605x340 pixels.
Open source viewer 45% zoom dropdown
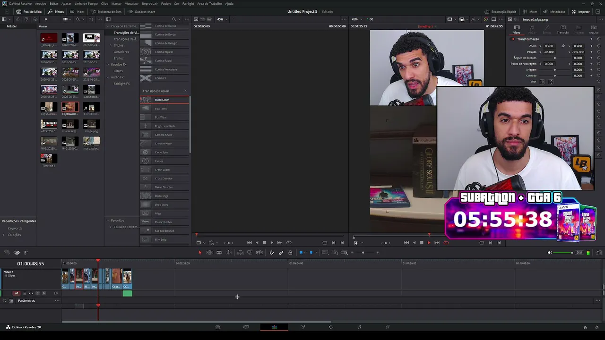tap(222, 19)
